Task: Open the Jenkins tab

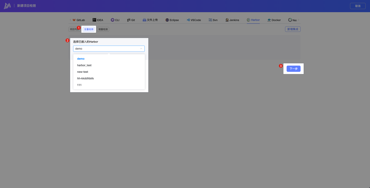Action: click(x=232, y=20)
